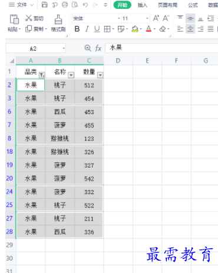Align text to bottom

coord(200,18)
